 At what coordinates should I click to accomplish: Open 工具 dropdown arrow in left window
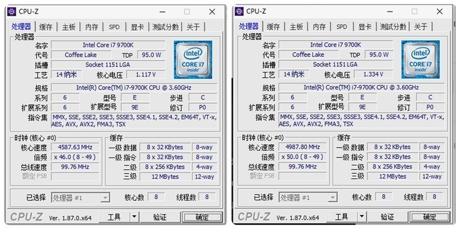[x=134, y=217]
